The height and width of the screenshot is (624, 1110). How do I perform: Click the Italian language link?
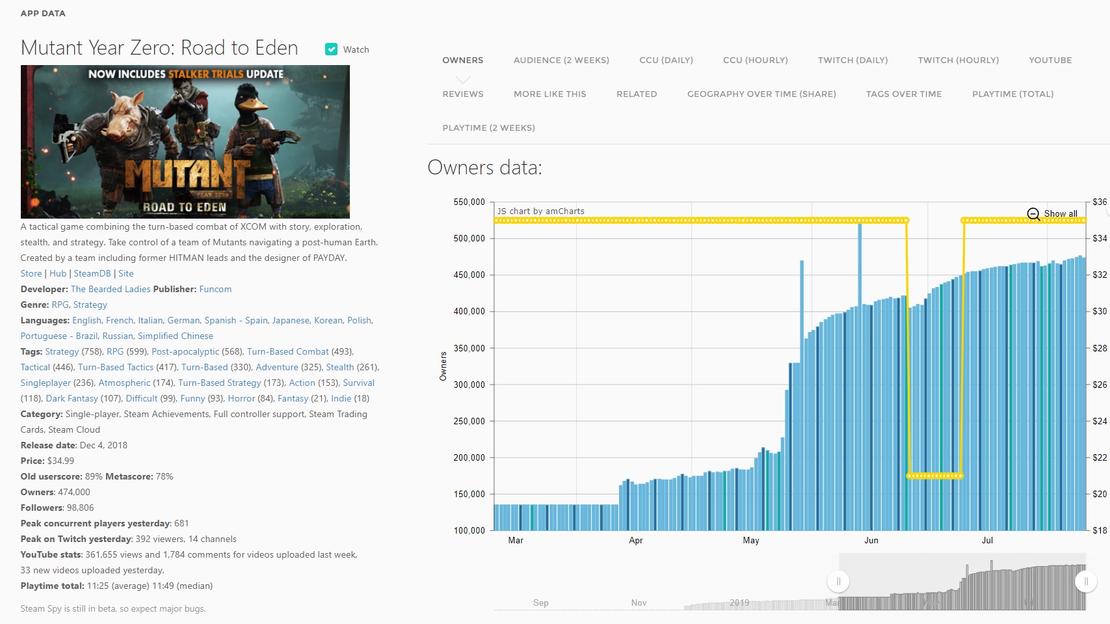coord(150,320)
